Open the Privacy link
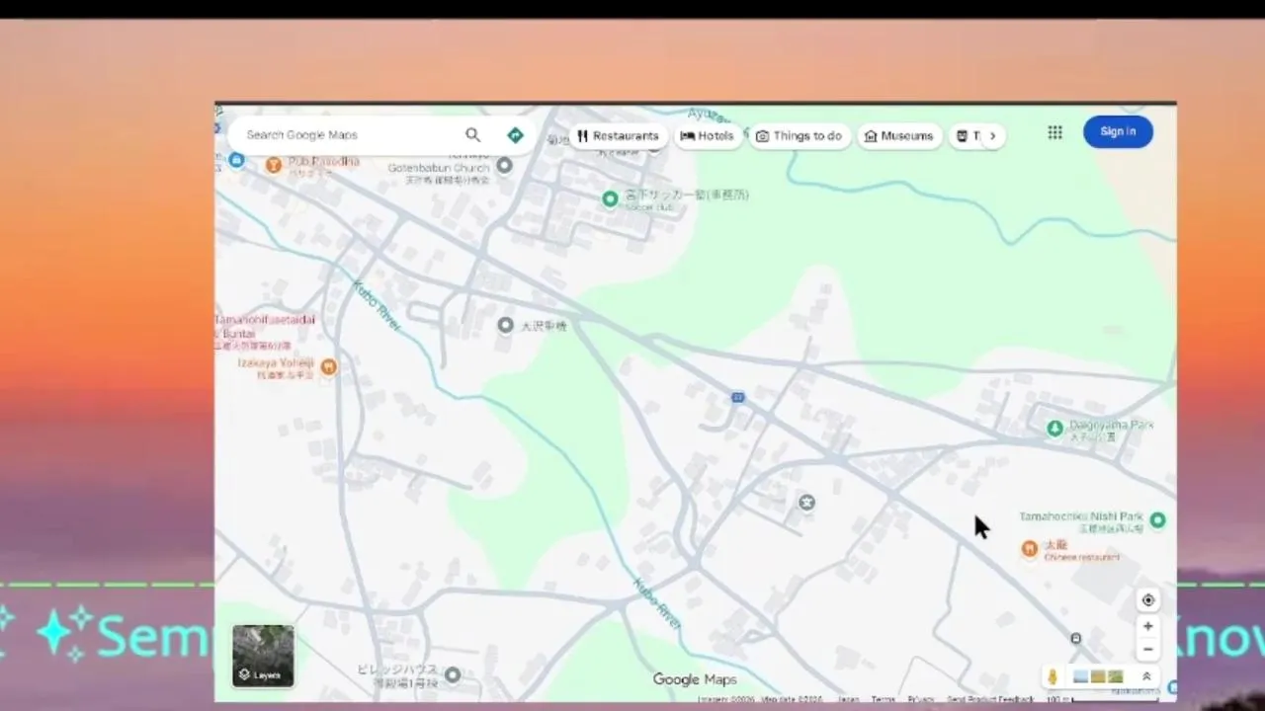The image size is (1265, 711). pos(920,699)
